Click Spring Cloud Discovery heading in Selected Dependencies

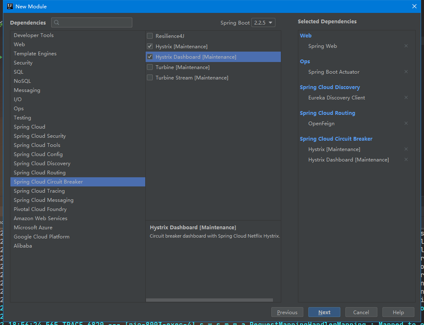coord(330,87)
